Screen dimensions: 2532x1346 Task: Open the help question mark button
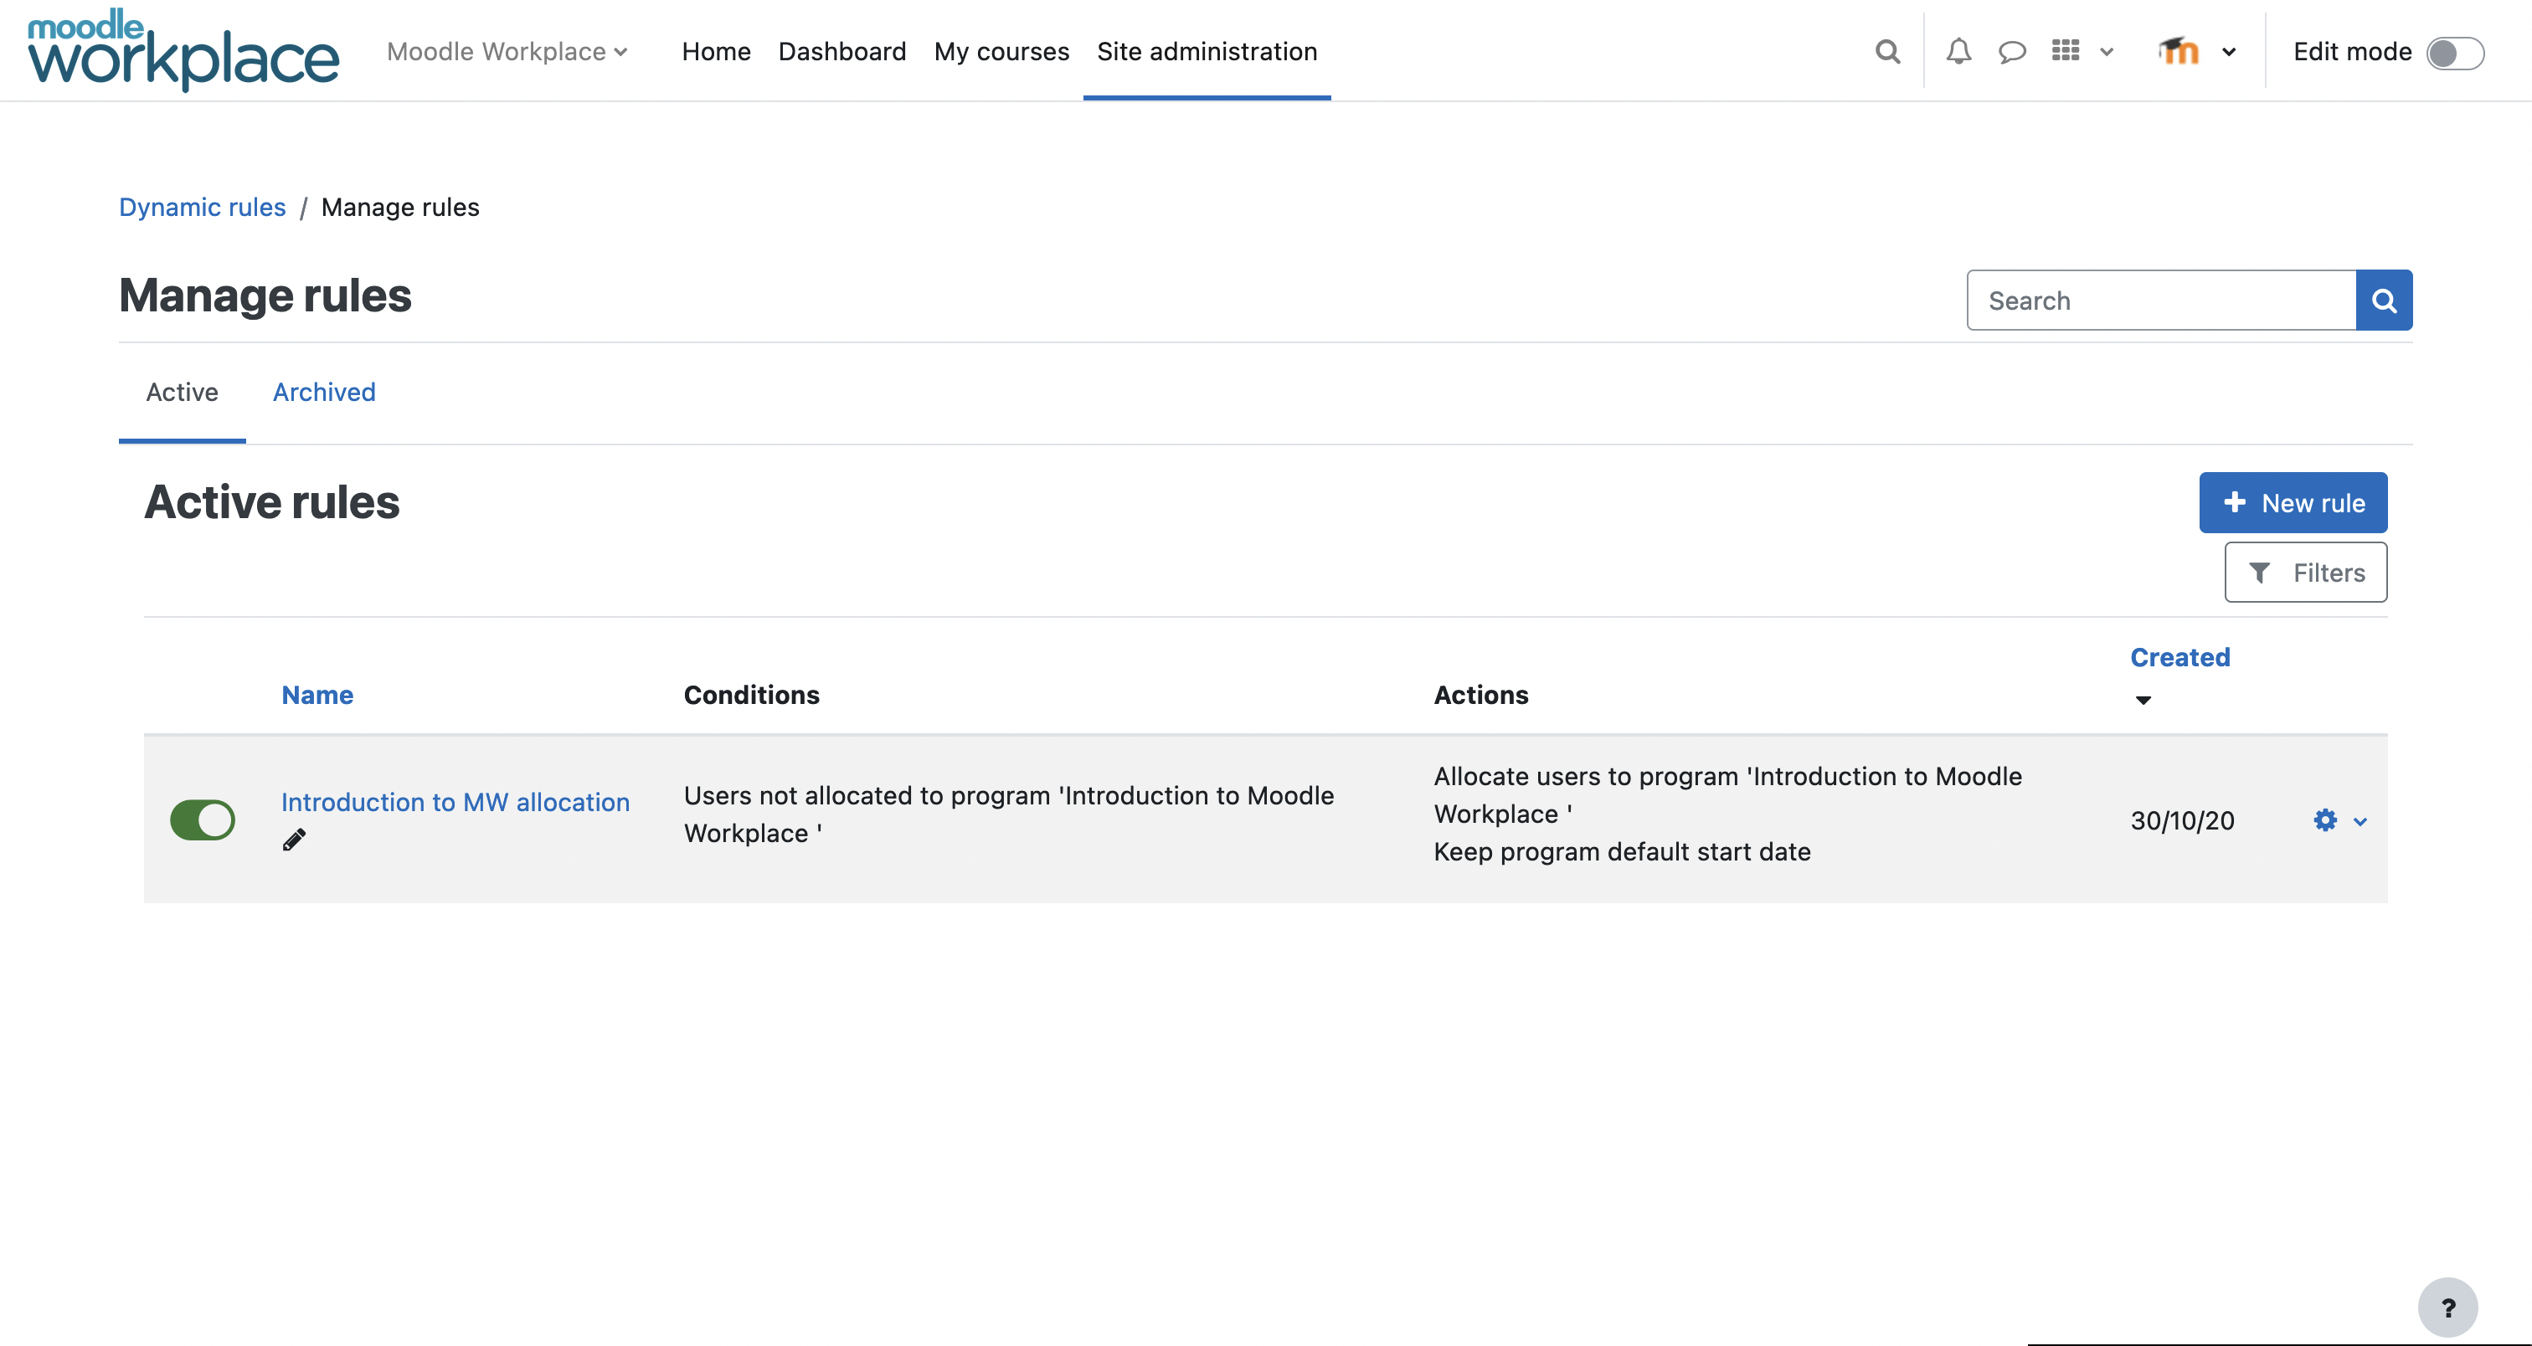pos(2447,1307)
